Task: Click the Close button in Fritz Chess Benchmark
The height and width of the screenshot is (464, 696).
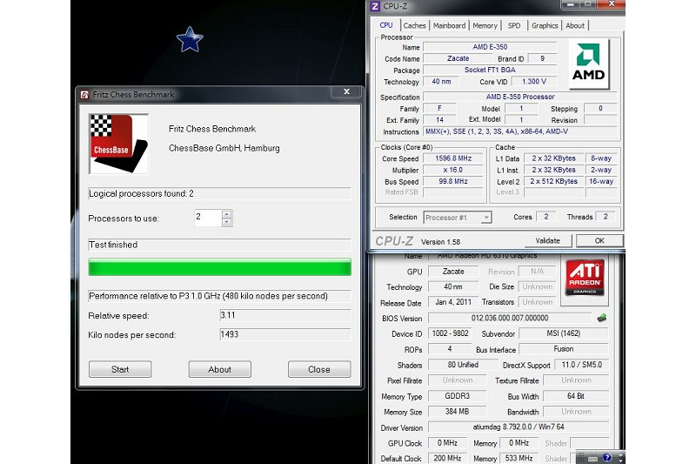Action: (x=319, y=369)
